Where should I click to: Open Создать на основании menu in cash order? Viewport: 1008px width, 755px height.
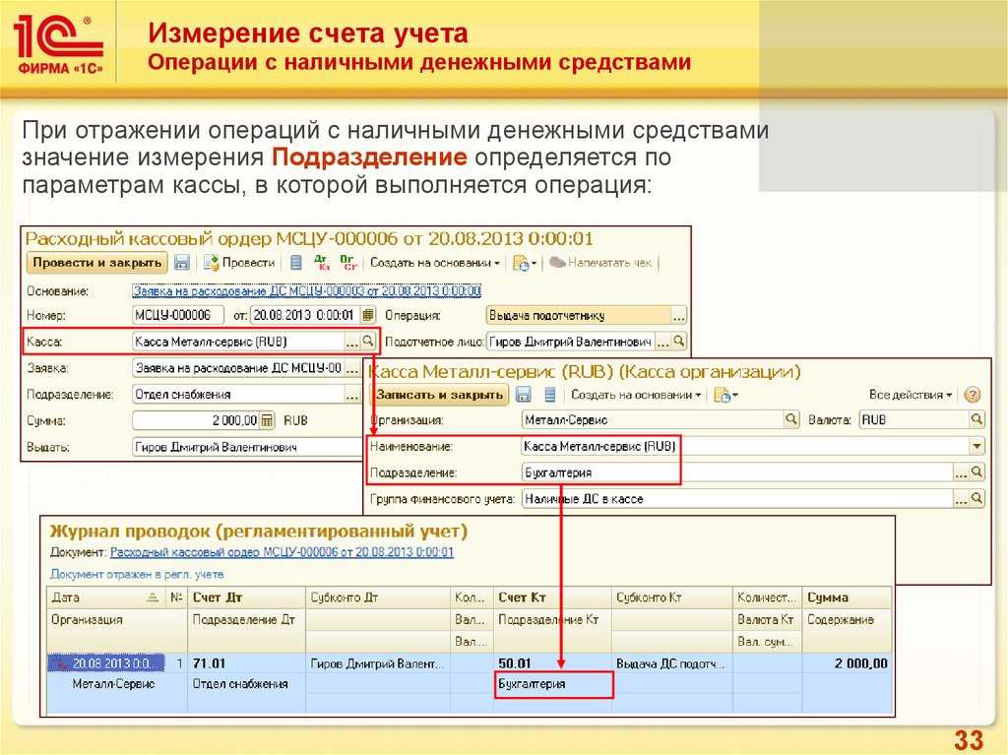tap(434, 263)
